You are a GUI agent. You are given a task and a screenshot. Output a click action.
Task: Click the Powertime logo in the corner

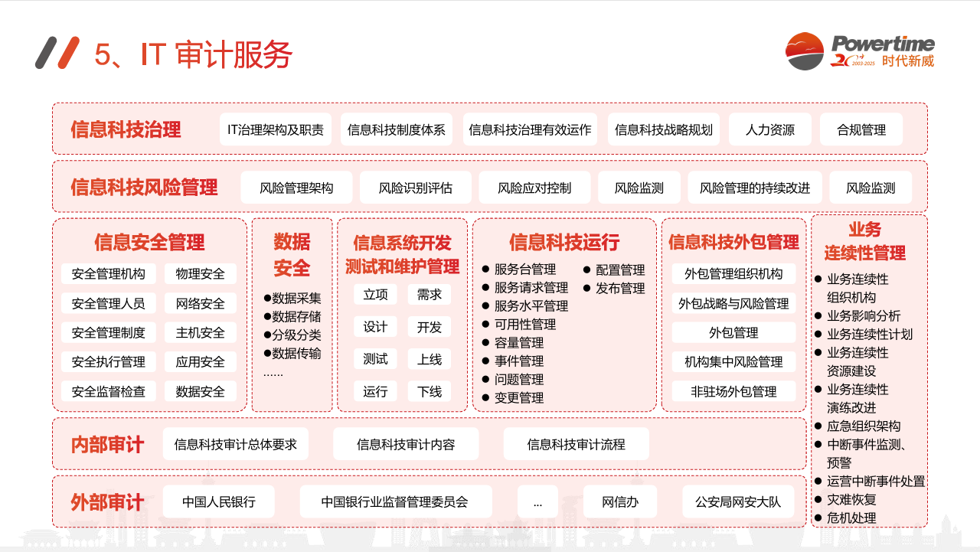tap(860, 51)
